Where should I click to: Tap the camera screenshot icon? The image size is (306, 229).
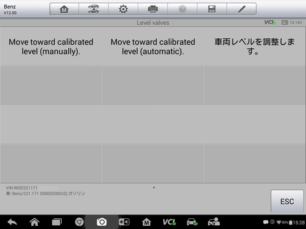[x=101, y=222]
